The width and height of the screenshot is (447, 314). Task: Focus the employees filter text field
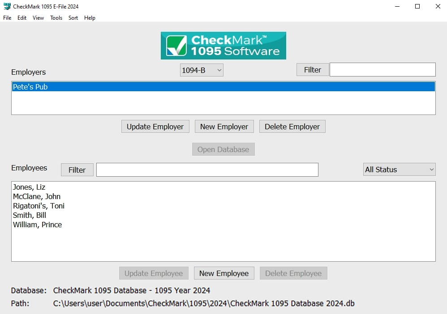[x=207, y=170]
